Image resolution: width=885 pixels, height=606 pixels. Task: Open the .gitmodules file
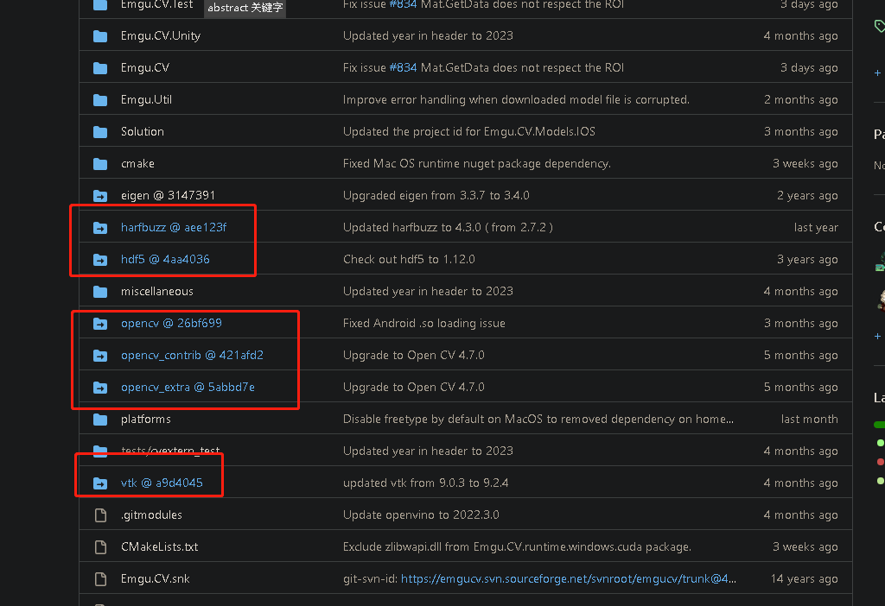point(151,514)
